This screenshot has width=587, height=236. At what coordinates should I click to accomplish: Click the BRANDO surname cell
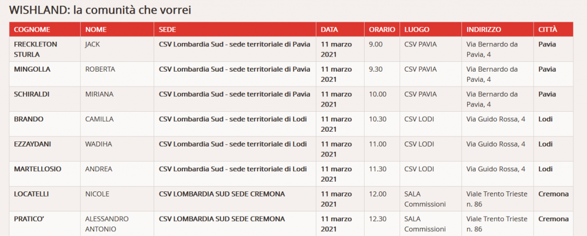[29, 119]
